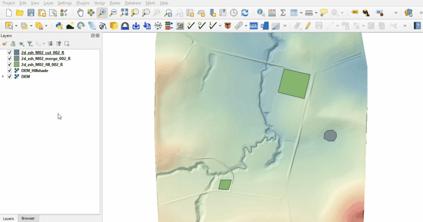Expand the DEM layer tree
The image size is (423, 222).
(4, 76)
